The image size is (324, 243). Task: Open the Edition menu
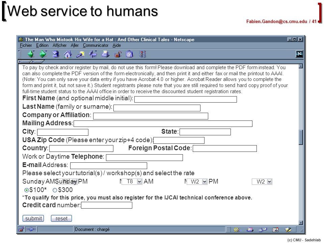point(42,45)
